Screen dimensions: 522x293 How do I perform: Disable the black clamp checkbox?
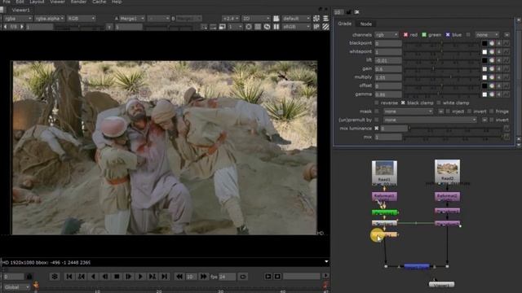[x=403, y=103]
